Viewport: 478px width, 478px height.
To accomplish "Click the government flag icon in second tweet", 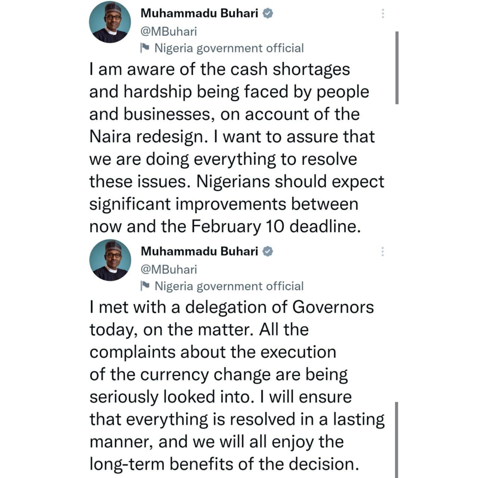I will [145, 286].
